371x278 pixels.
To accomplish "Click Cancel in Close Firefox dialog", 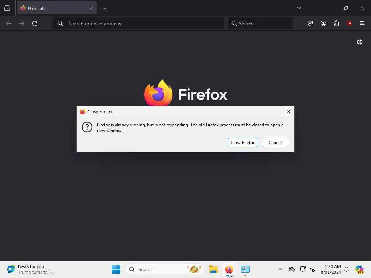I will [275, 143].
